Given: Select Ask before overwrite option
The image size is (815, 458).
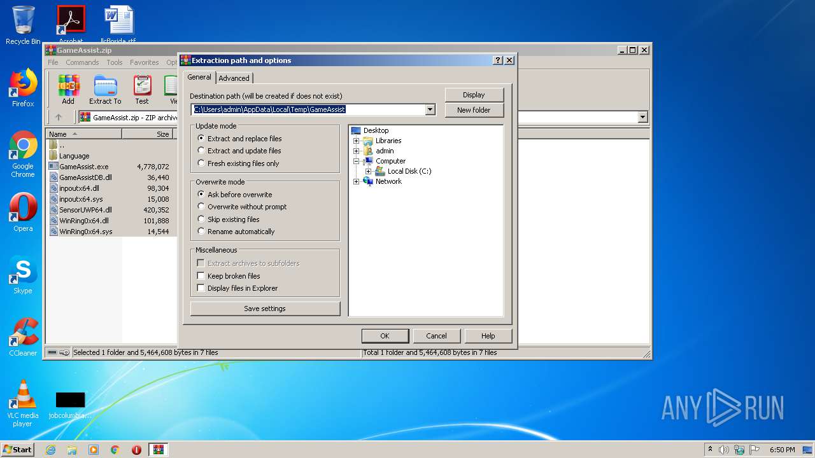Looking at the screenshot, I should 235,195.
